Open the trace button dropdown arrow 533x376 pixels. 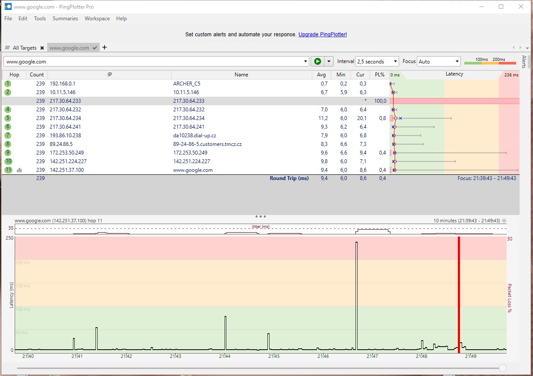coord(329,61)
